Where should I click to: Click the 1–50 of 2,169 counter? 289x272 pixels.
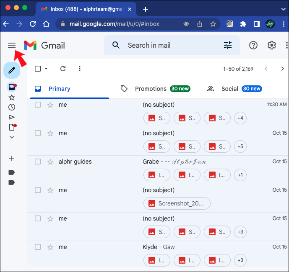238,69
